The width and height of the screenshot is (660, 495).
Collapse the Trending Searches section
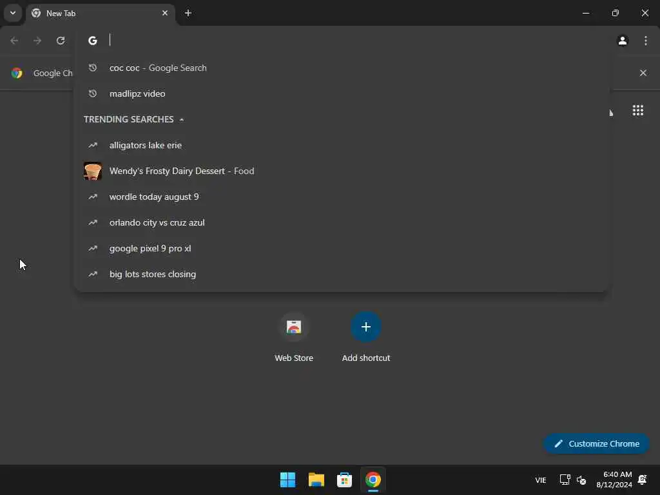point(181,119)
